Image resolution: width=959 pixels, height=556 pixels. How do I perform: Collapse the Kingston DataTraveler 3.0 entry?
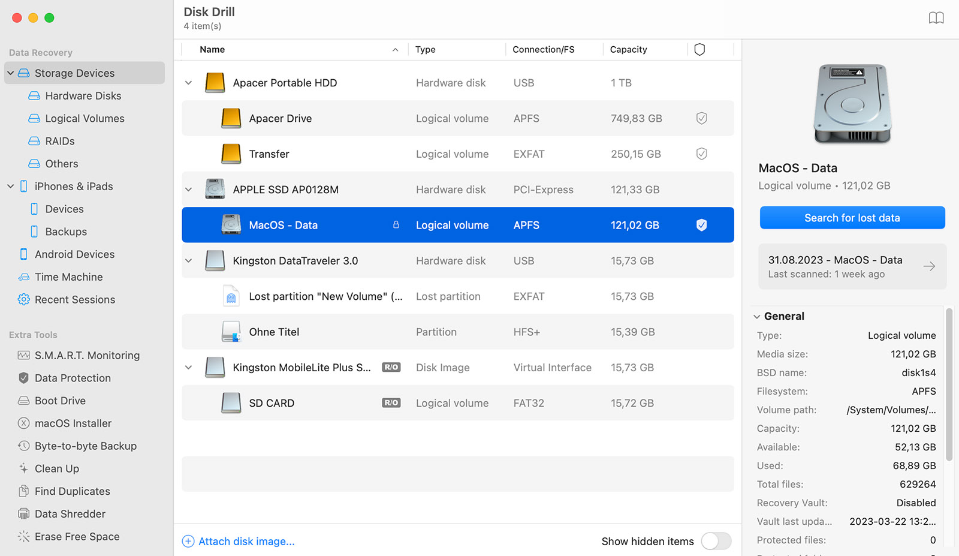point(188,260)
